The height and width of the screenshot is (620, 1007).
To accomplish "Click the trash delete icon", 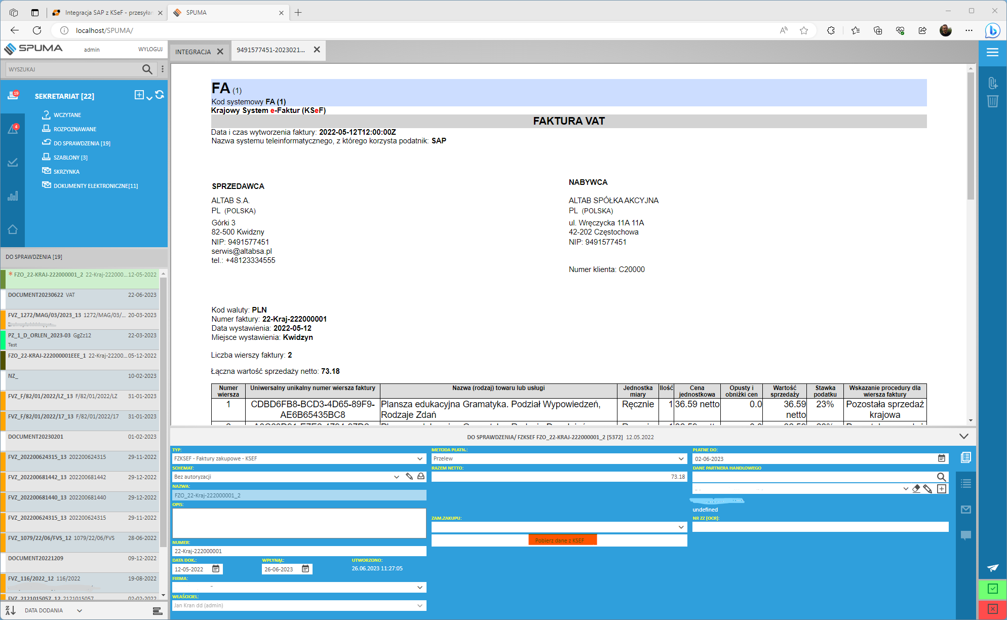I will click(992, 101).
